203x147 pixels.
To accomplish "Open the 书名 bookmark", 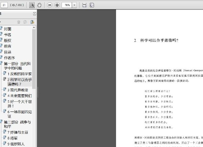I will point(7,35).
